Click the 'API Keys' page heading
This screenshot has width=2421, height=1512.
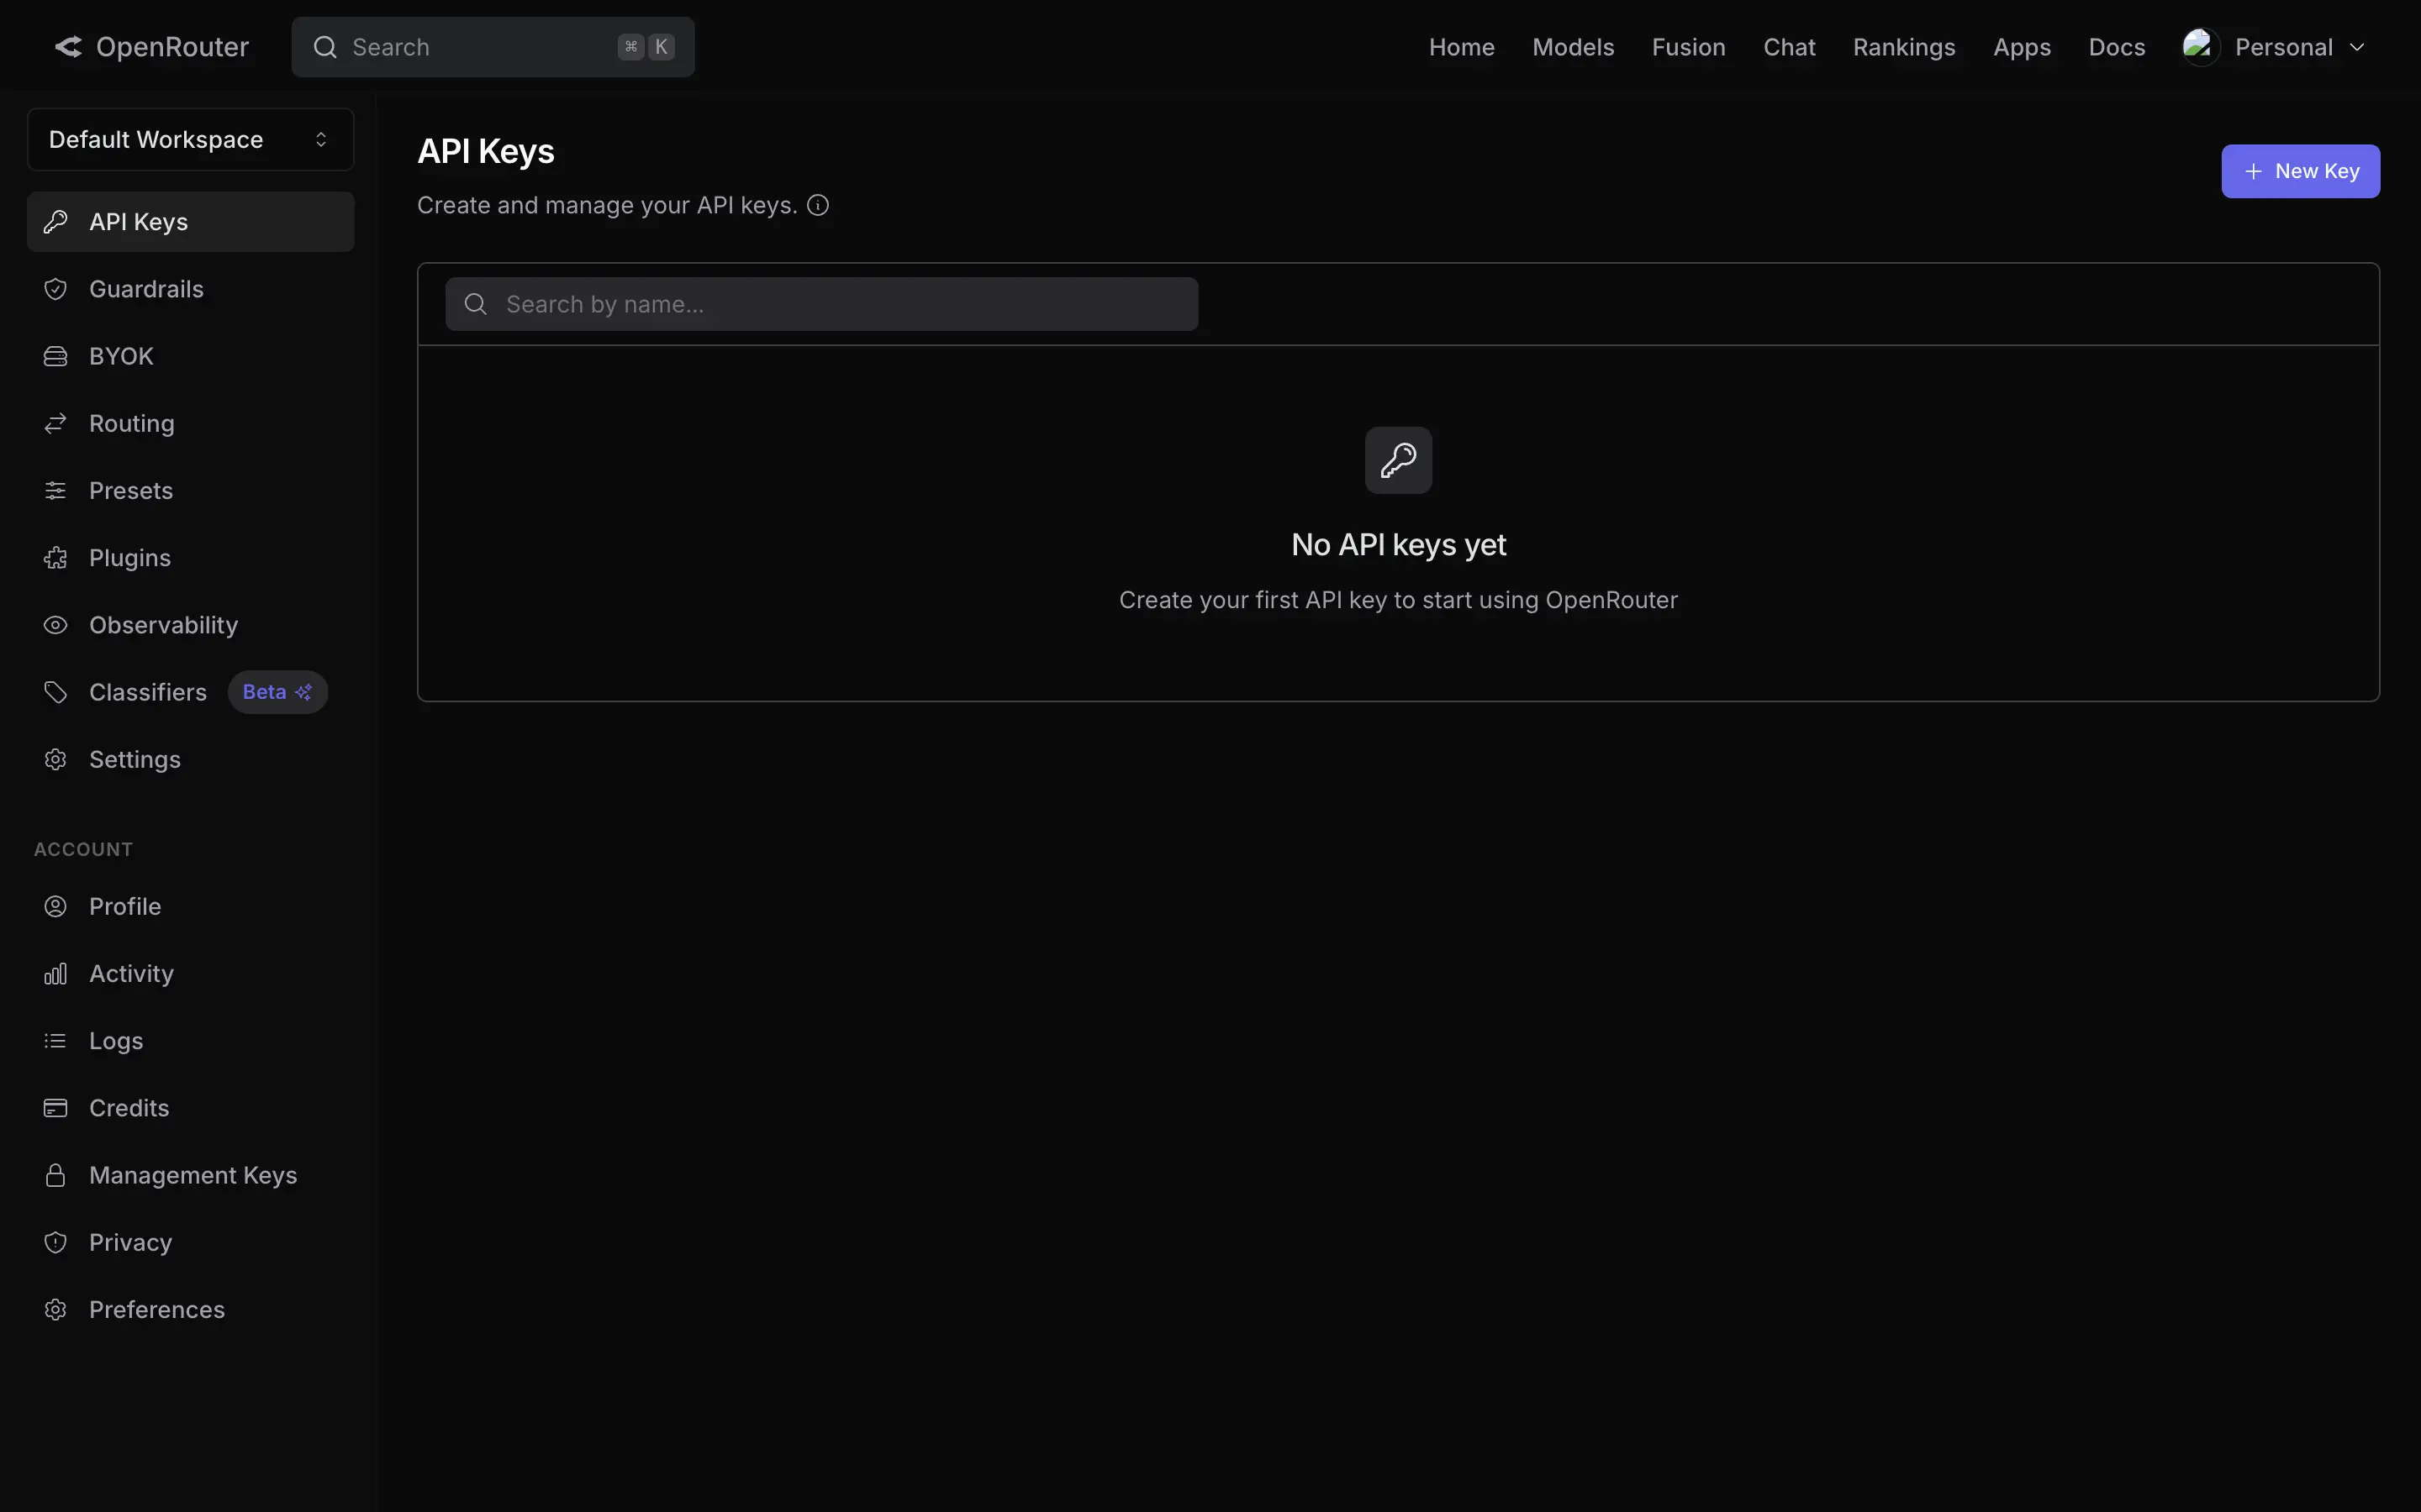[x=486, y=151]
